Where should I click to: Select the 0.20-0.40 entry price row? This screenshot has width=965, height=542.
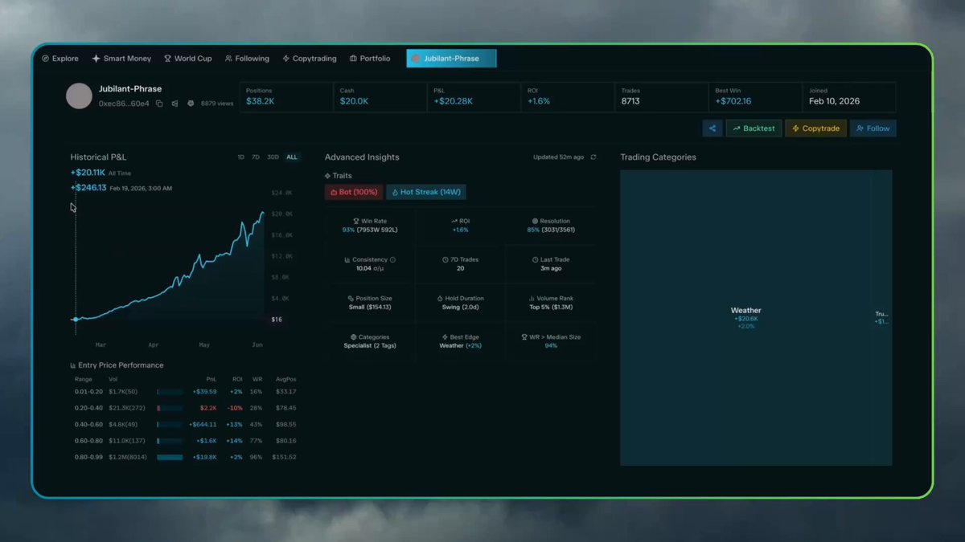click(186, 408)
